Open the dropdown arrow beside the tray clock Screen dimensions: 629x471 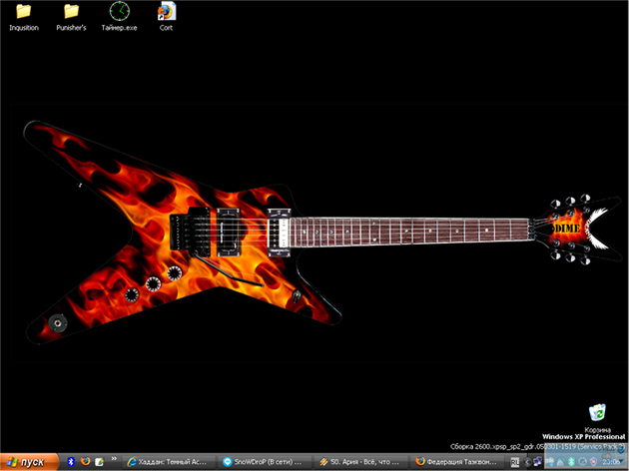click(x=621, y=461)
